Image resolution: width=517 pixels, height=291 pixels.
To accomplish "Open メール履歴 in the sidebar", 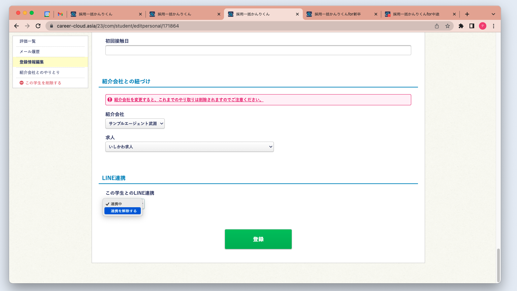I will click(30, 51).
